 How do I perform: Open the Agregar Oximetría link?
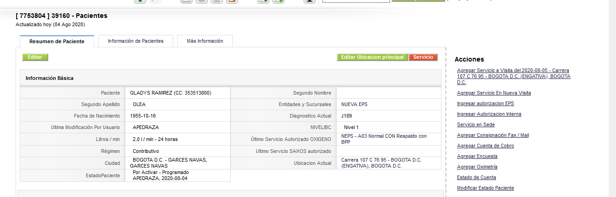(x=477, y=167)
